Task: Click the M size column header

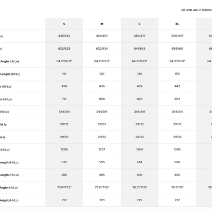Action: (x=102, y=24)
